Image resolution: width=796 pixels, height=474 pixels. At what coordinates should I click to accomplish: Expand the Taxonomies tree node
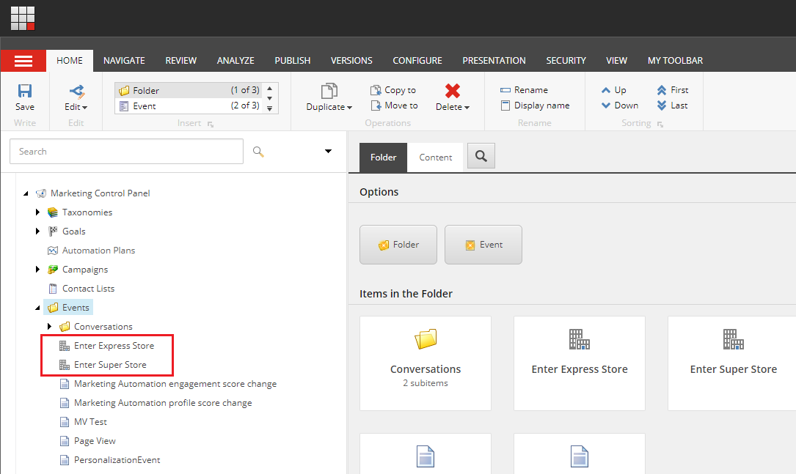coord(37,212)
